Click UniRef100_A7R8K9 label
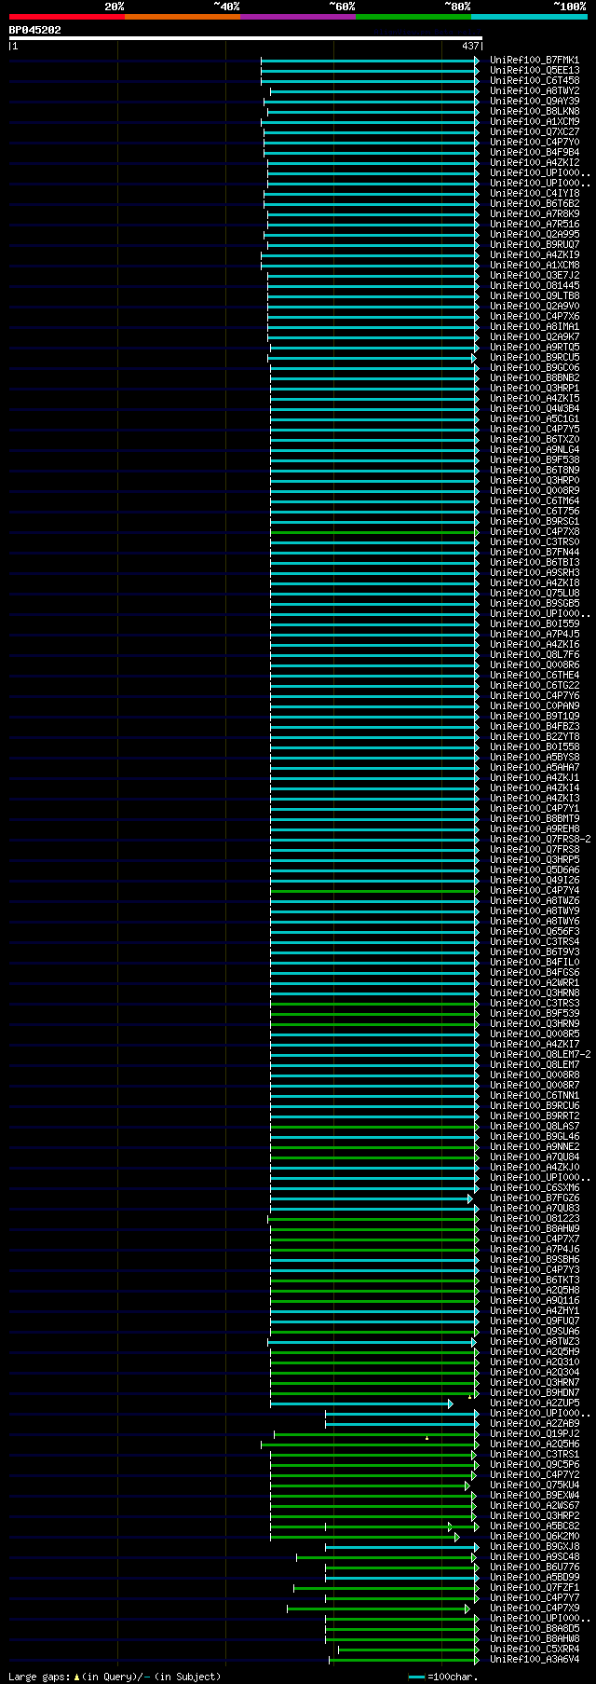Viewport: 596px width, 1684px height. coord(535,213)
